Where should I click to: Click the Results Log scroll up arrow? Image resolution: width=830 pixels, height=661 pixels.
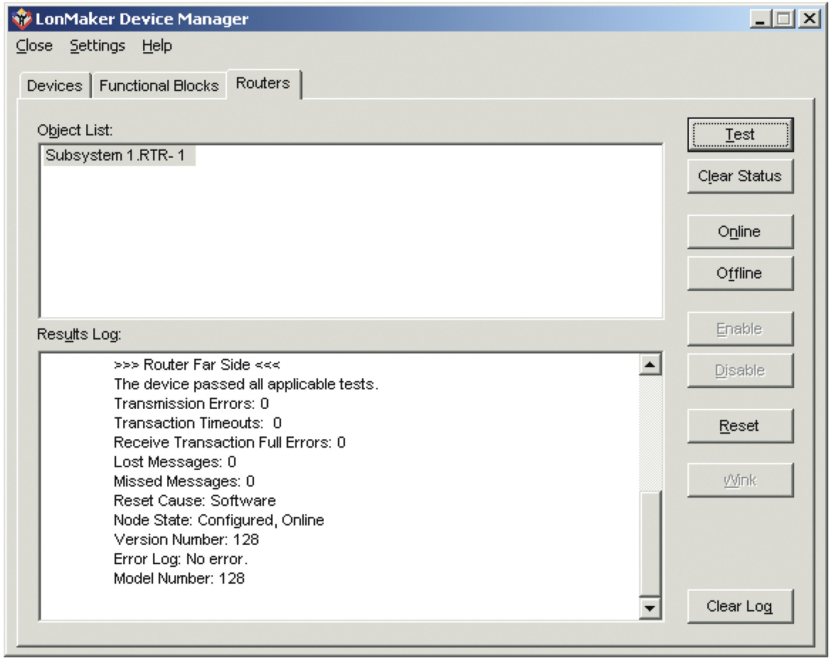coord(649,365)
